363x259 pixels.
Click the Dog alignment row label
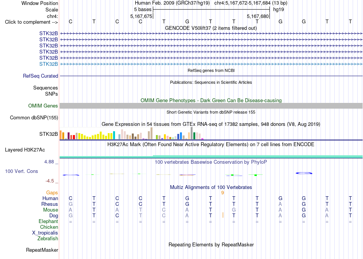pyautogui.click(x=53, y=216)
